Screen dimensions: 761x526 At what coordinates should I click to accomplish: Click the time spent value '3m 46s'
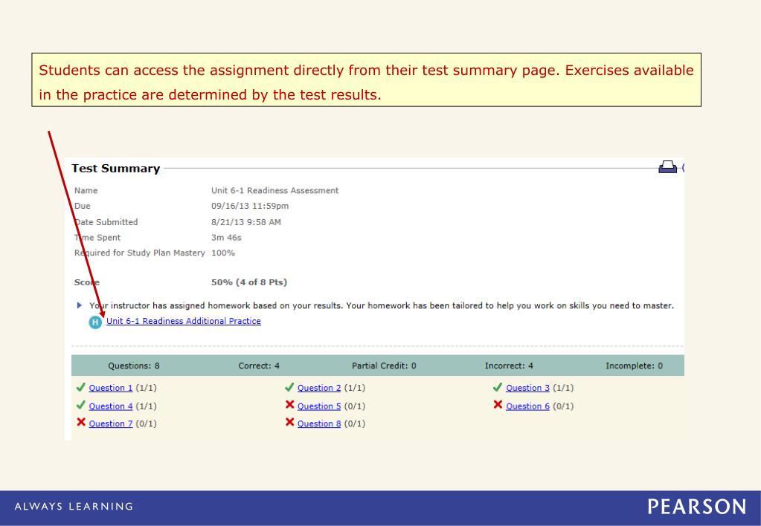226,238
